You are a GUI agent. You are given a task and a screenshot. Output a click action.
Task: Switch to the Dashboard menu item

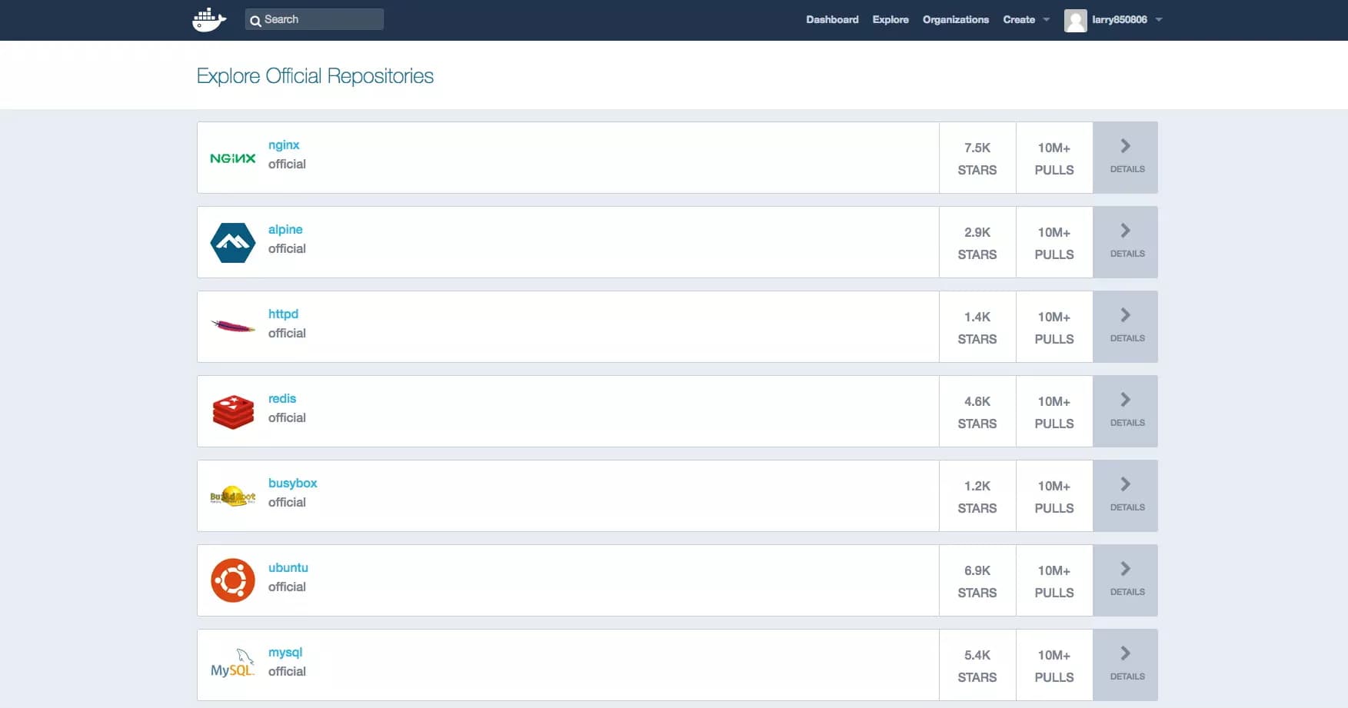coord(832,19)
